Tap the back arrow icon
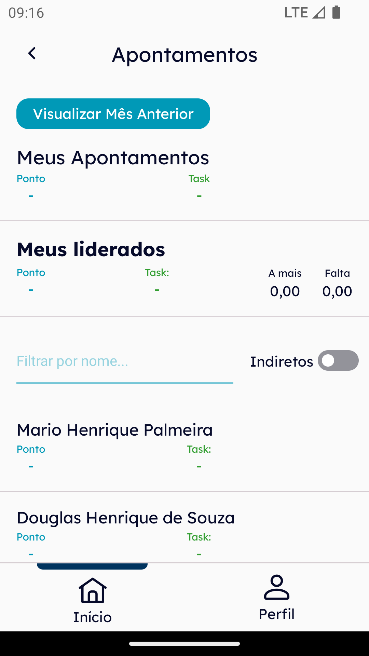The image size is (369, 656). pyautogui.click(x=32, y=53)
